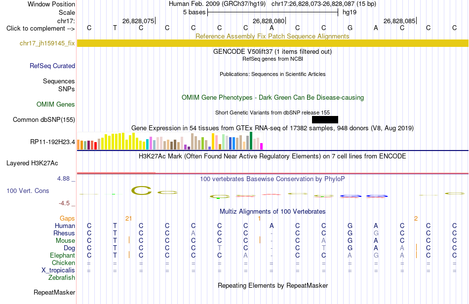Click 'RefSeq genes from NCBI' title
The height and width of the screenshot is (304, 469).
273,59
